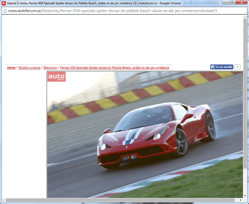The width and height of the screenshot is (249, 204).
Task: Click the vertical scrollbar thumb
Action: [x=245, y=93]
